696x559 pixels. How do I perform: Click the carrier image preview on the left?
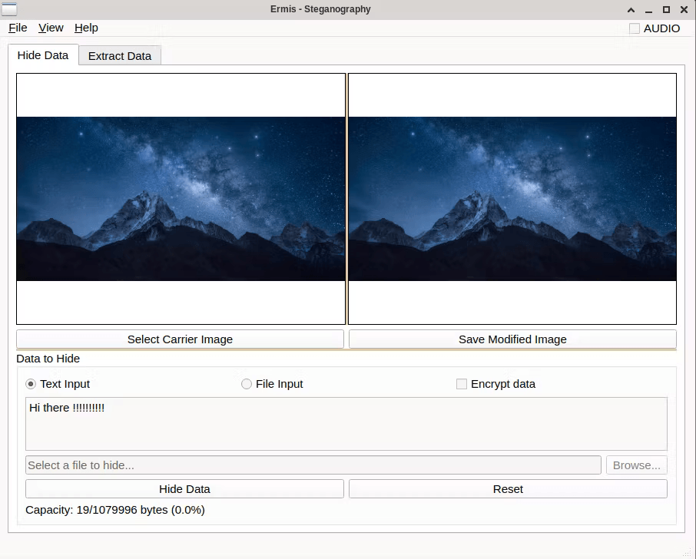(181, 199)
